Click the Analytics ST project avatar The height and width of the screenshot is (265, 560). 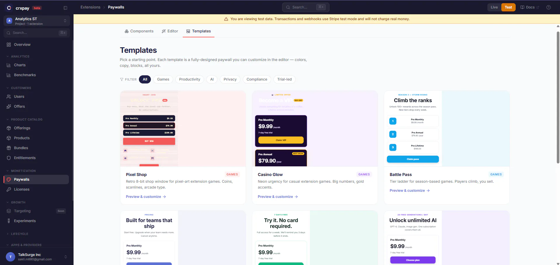point(9,21)
